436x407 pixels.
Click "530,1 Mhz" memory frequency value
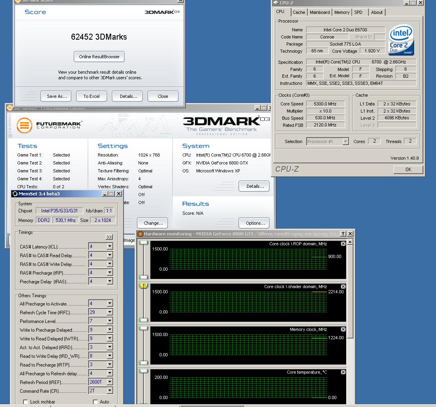point(66,220)
